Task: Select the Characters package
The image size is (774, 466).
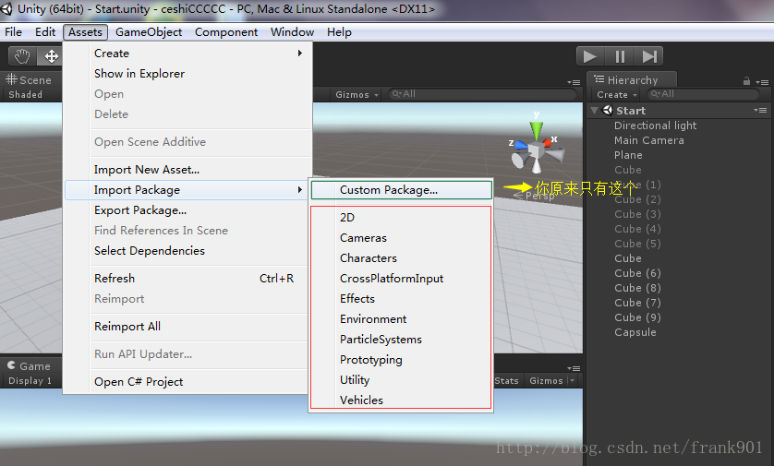Action: coord(401,257)
